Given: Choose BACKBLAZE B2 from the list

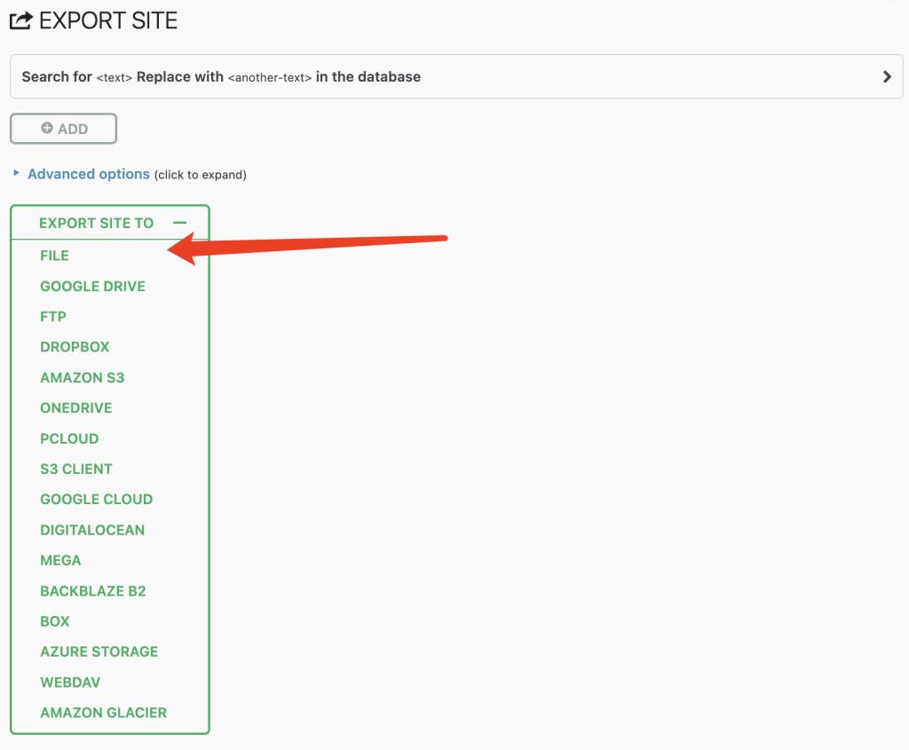Looking at the screenshot, I should point(93,590).
